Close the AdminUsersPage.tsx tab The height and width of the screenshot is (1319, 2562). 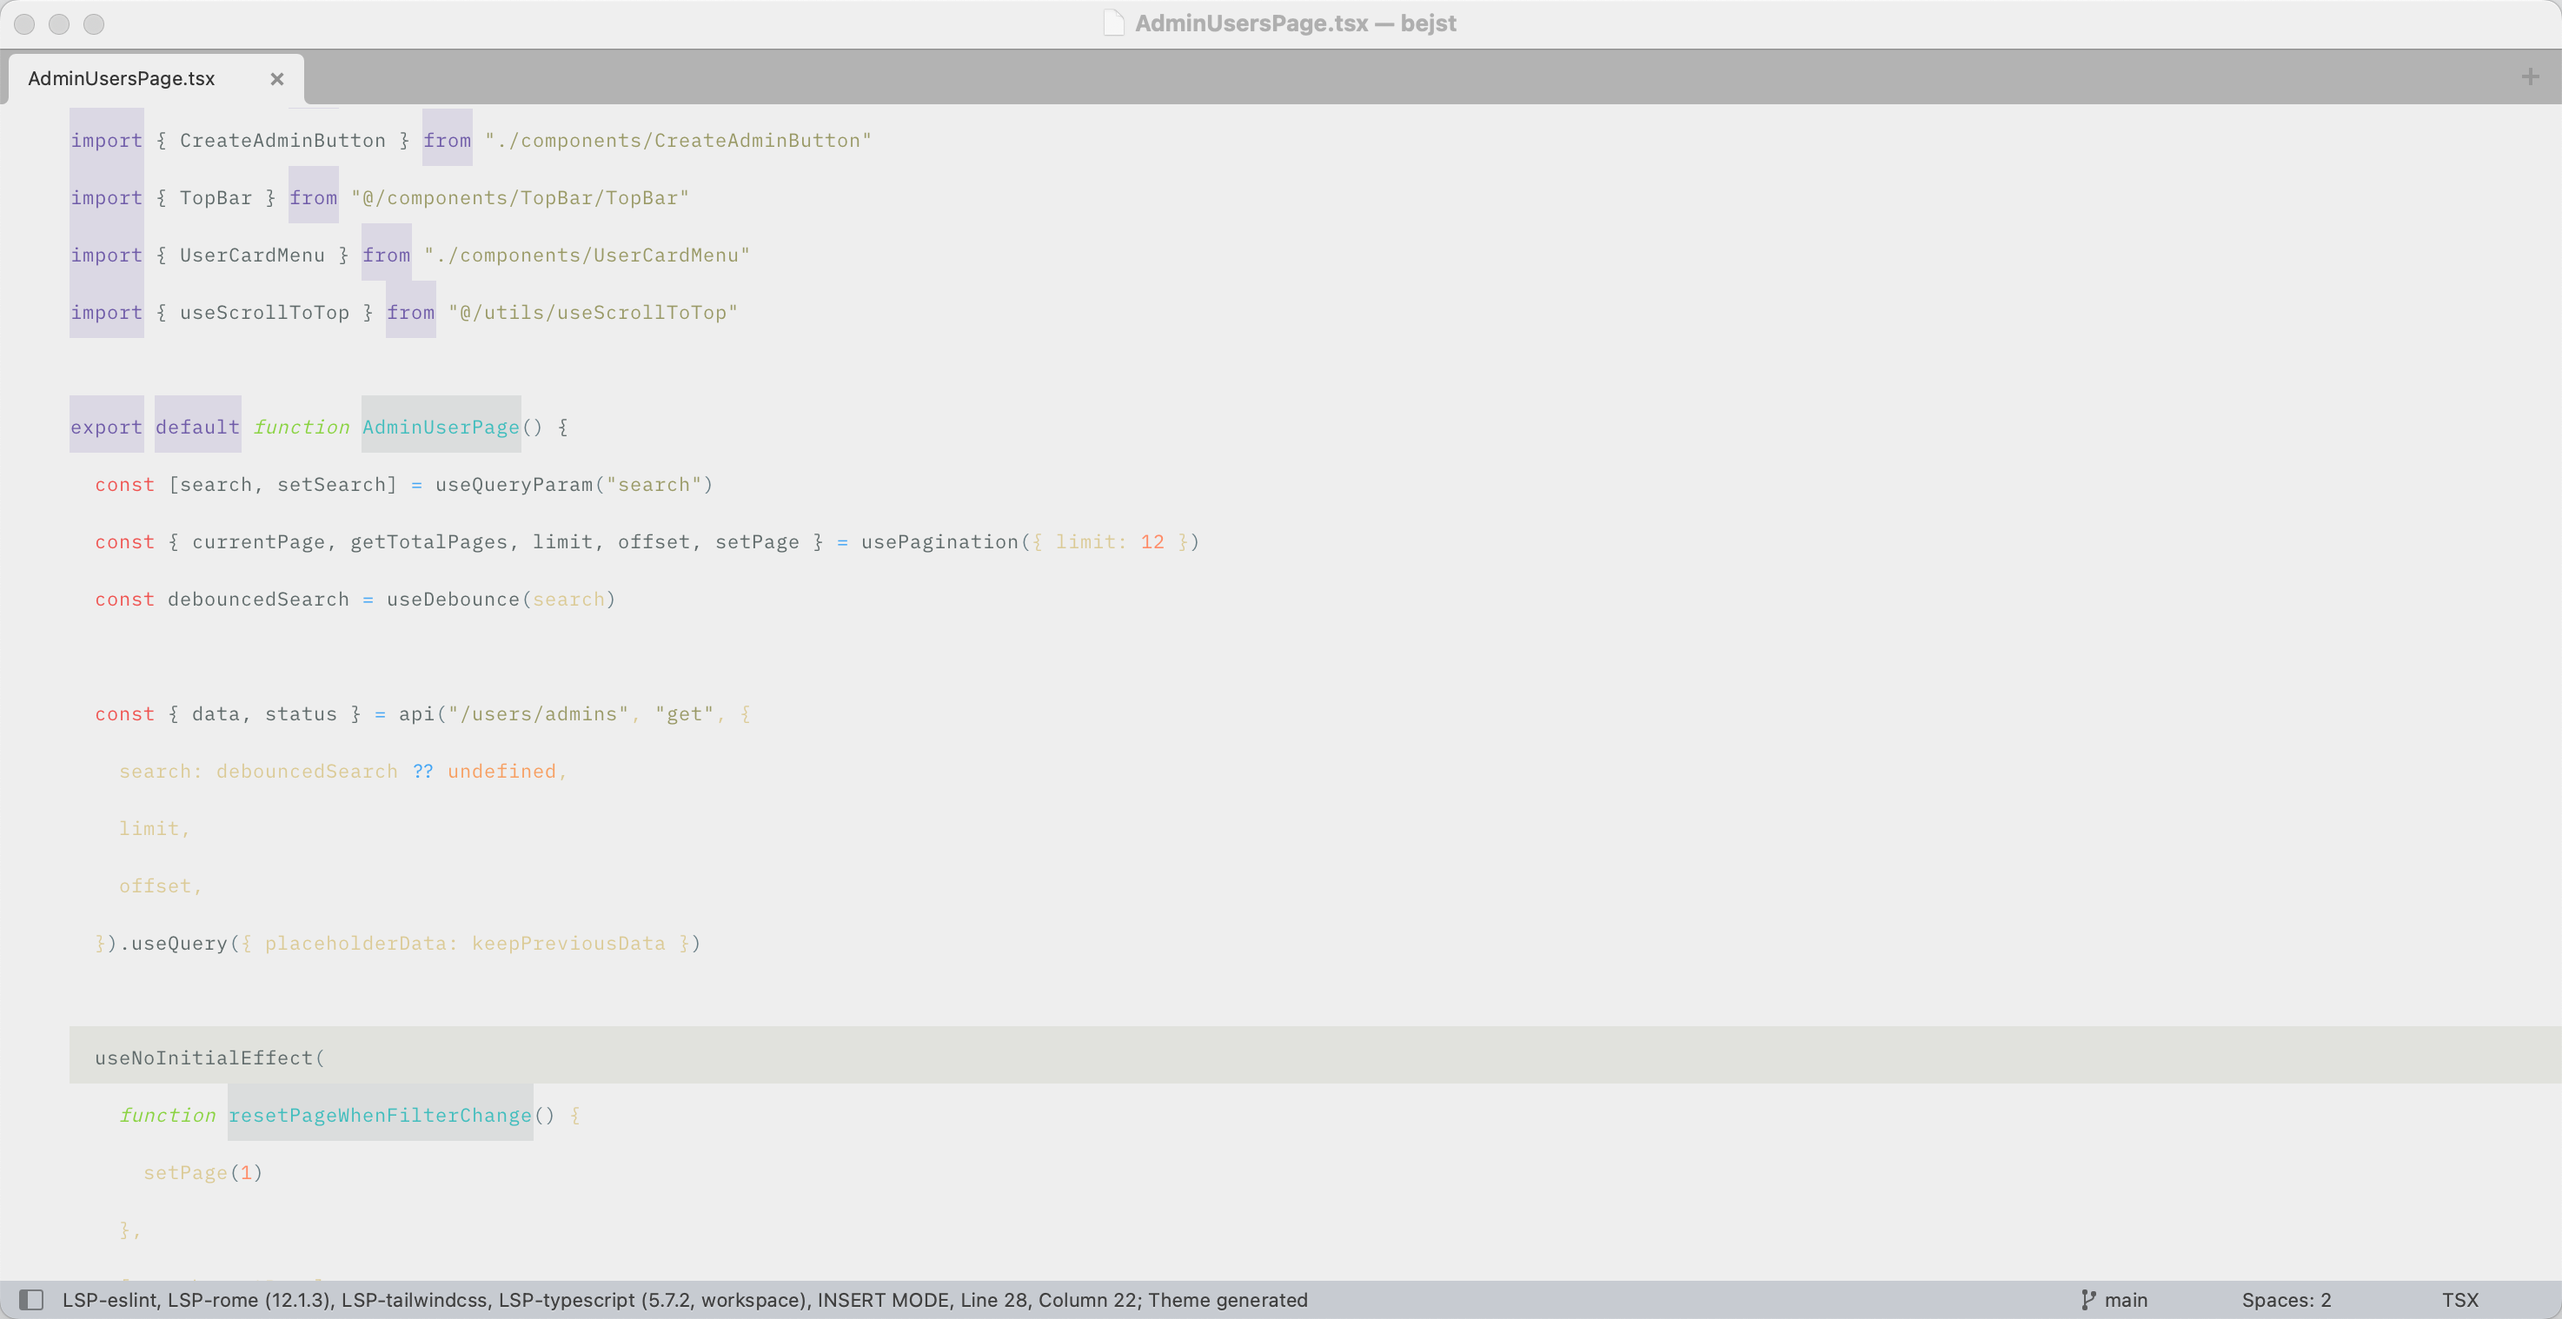click(277, 78)
